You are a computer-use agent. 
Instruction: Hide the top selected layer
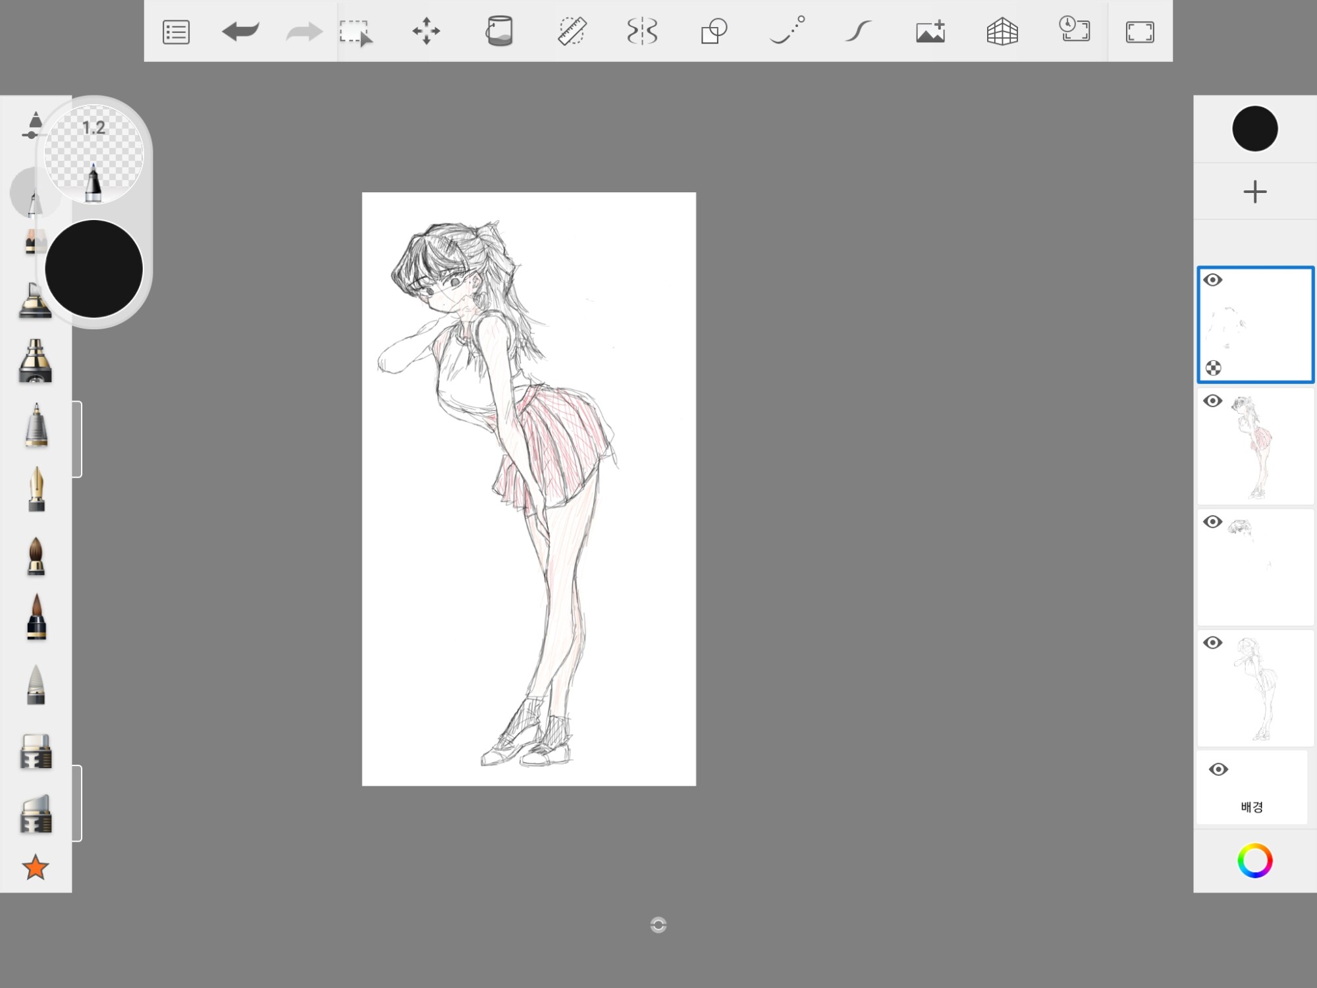coord(1213,280)
